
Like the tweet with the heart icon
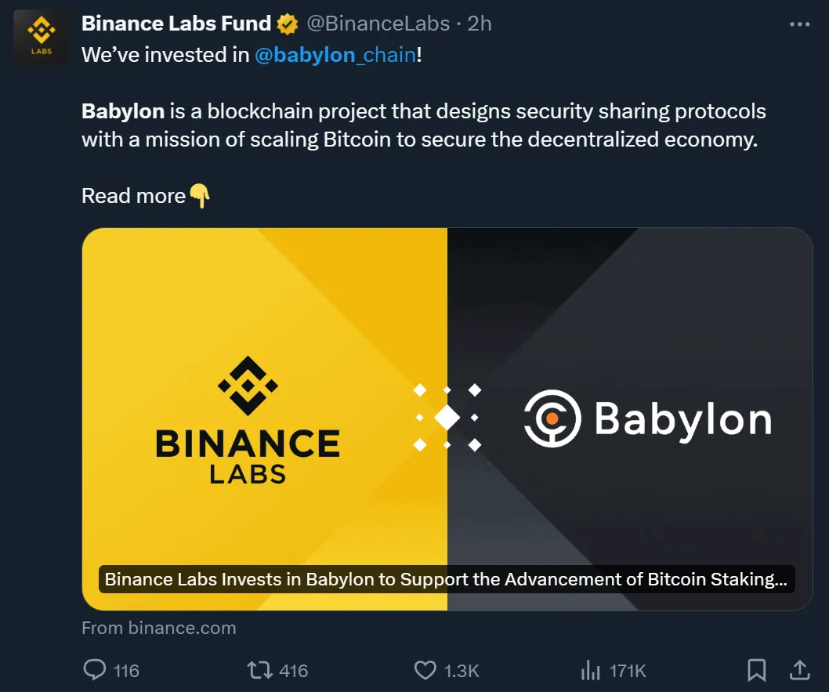[425, 670]
